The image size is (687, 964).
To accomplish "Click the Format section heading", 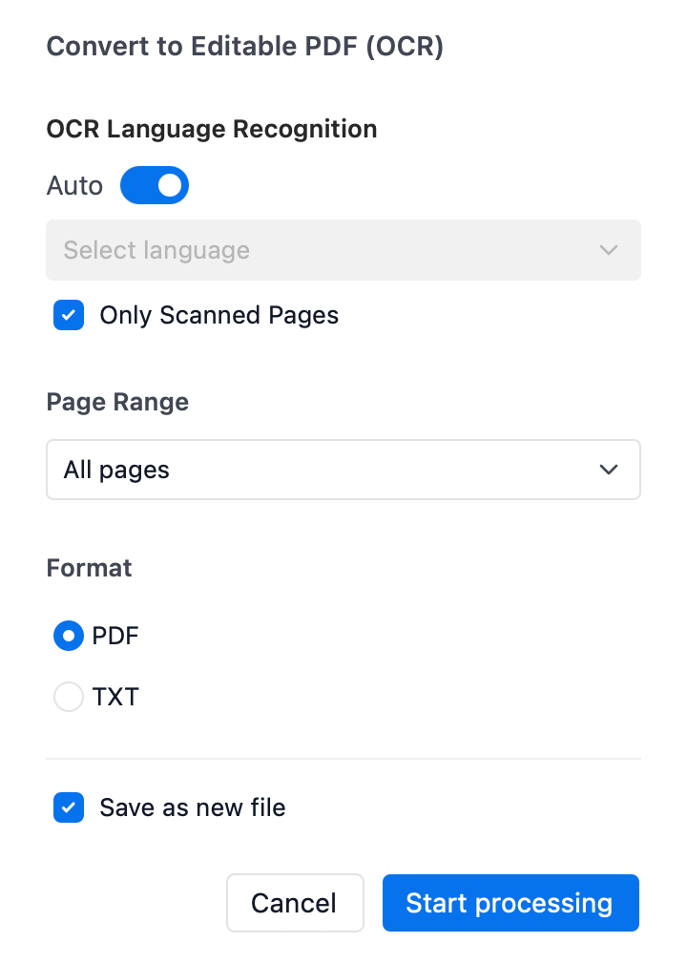I will (x=89, y=568).
